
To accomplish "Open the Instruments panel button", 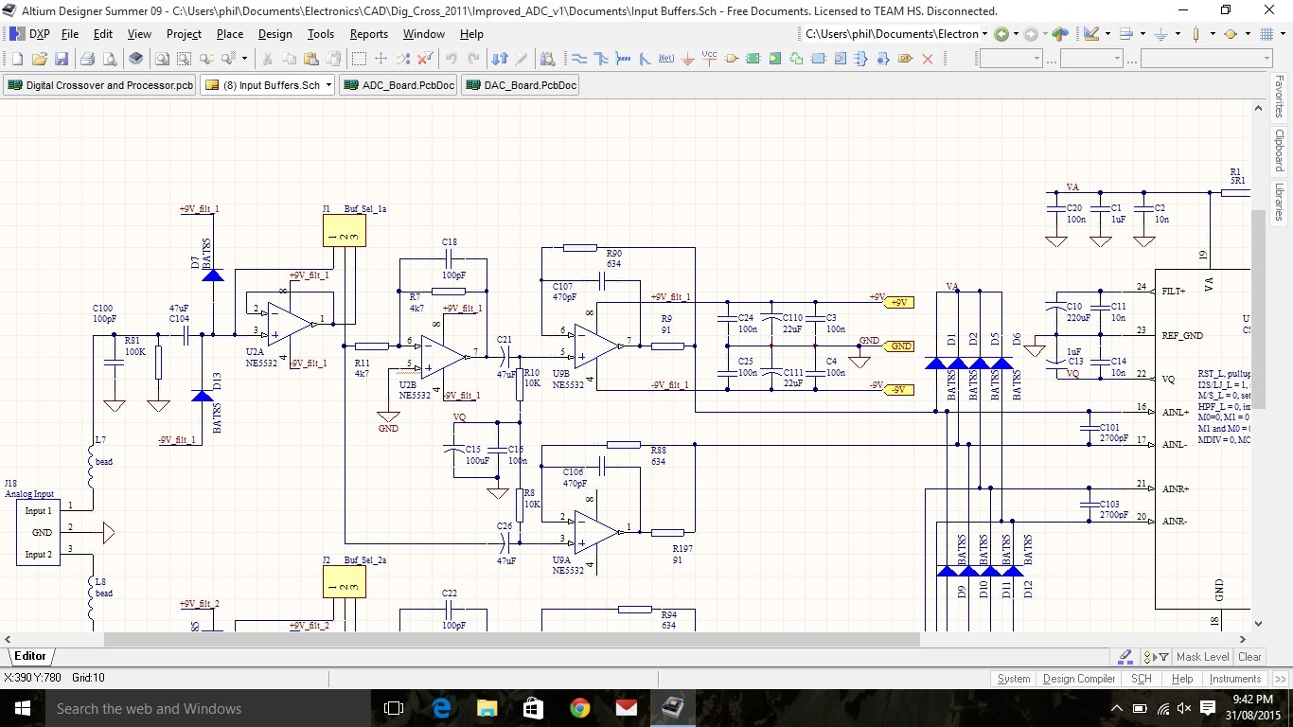I will (x=1235, y=679).
